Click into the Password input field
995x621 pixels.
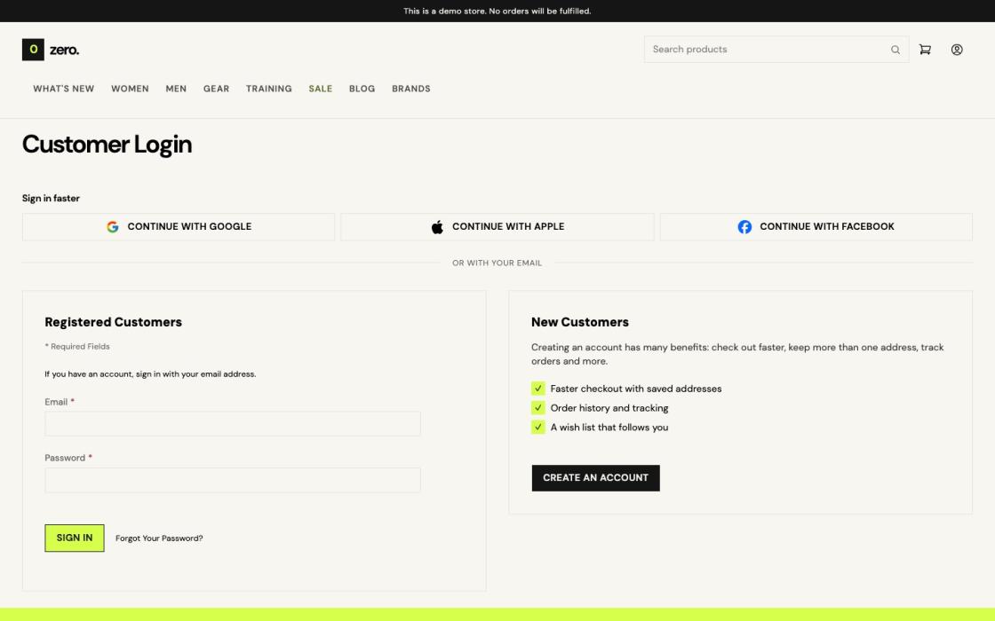click(233, 480)
